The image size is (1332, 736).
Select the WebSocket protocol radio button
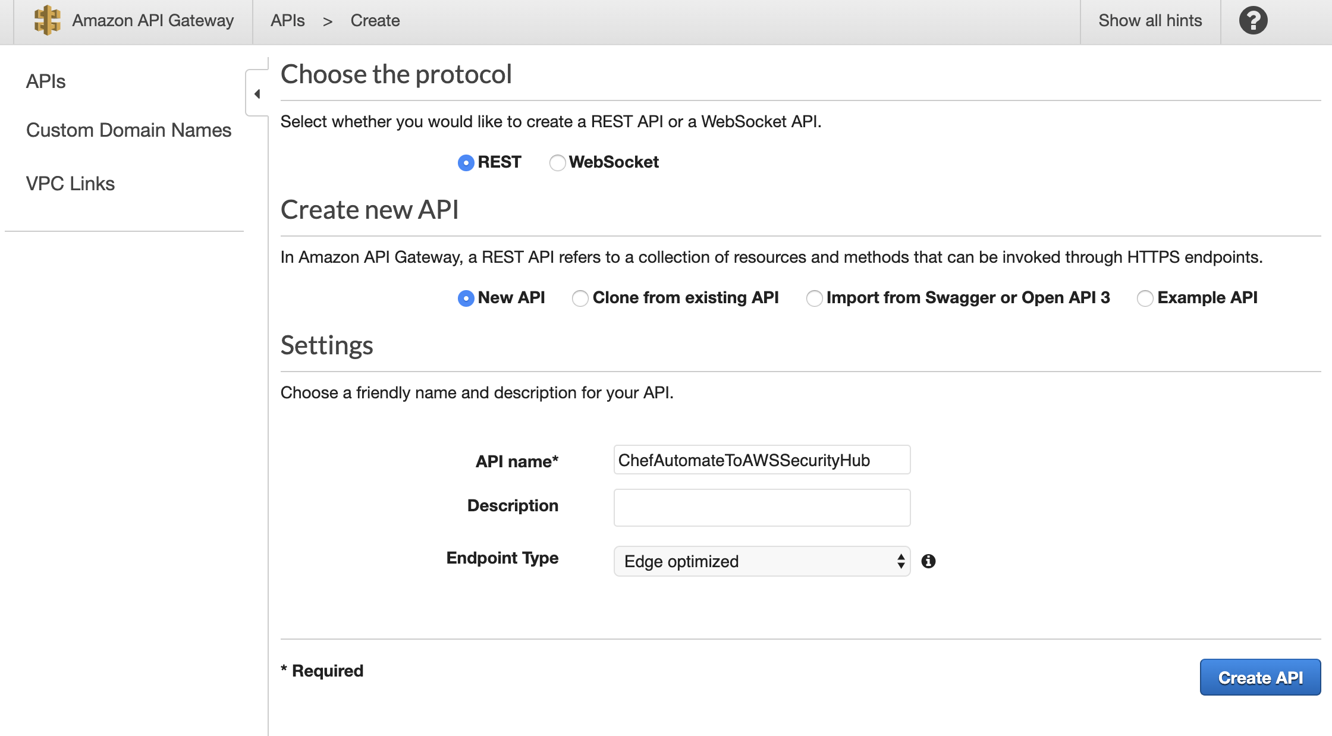point(557,162)
